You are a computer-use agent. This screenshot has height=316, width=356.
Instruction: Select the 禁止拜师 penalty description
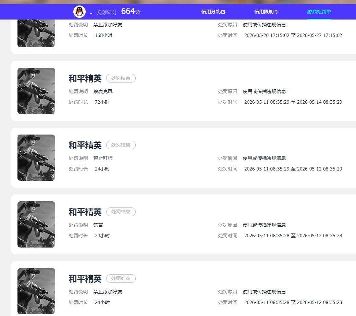[103, 158]
